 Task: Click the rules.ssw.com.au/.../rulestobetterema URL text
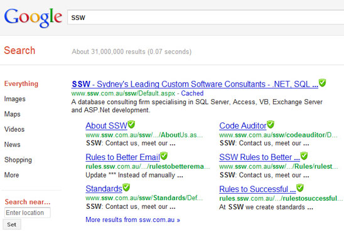[x=148, y=167]
